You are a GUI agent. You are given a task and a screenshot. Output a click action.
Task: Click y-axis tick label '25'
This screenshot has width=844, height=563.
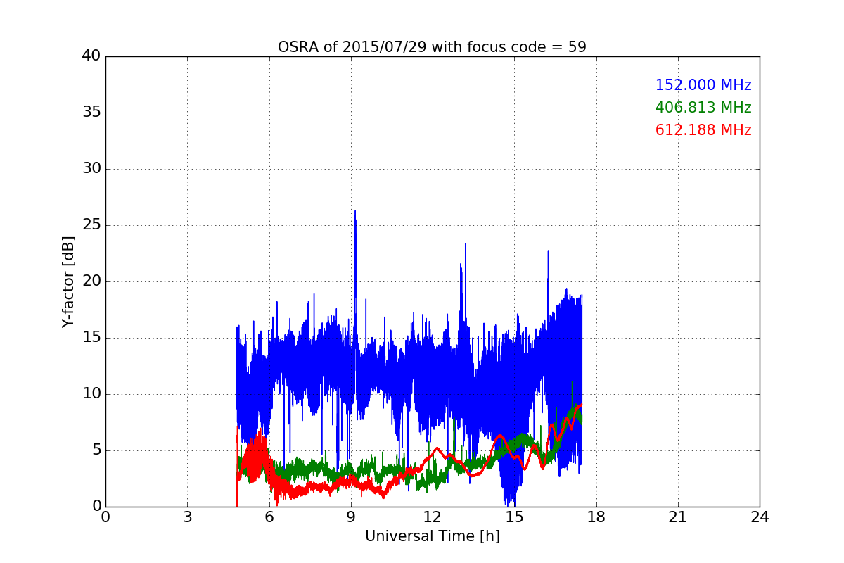[x=91, y=225]
